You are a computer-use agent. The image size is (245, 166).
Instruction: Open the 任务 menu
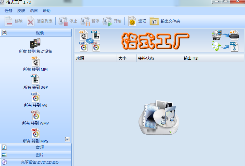(x=8, y=11)
